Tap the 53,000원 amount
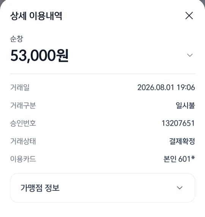 39,56
